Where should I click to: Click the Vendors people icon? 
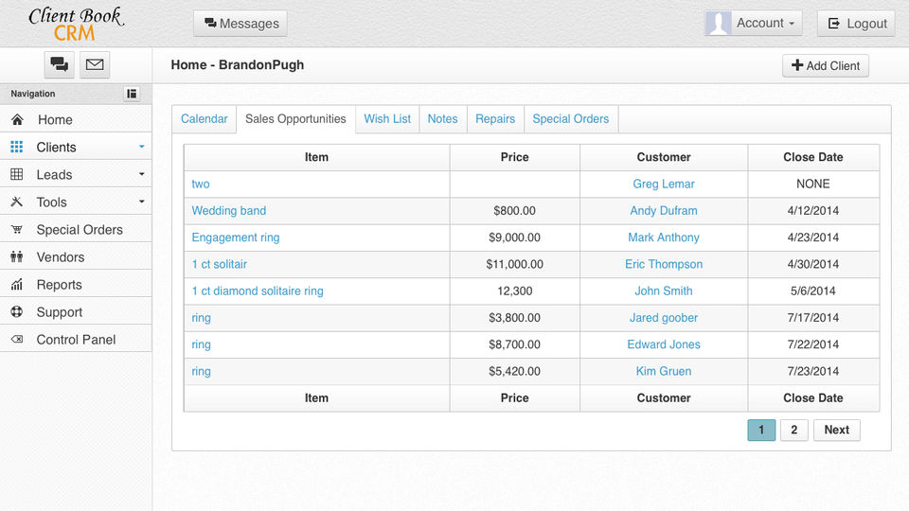tap(17, 257)
